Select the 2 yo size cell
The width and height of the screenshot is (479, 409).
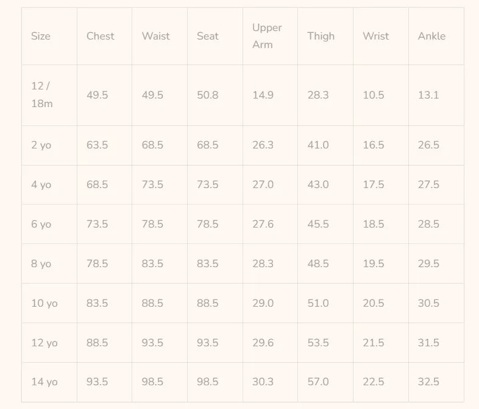click(49, 145)
